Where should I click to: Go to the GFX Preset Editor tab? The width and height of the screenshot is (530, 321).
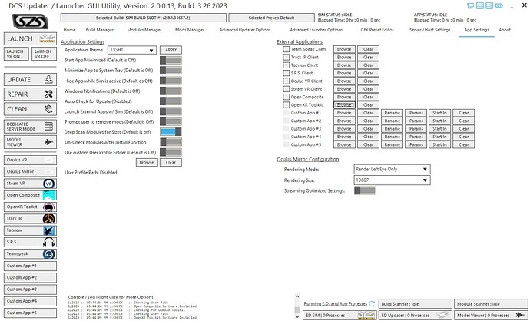[377, 30]
